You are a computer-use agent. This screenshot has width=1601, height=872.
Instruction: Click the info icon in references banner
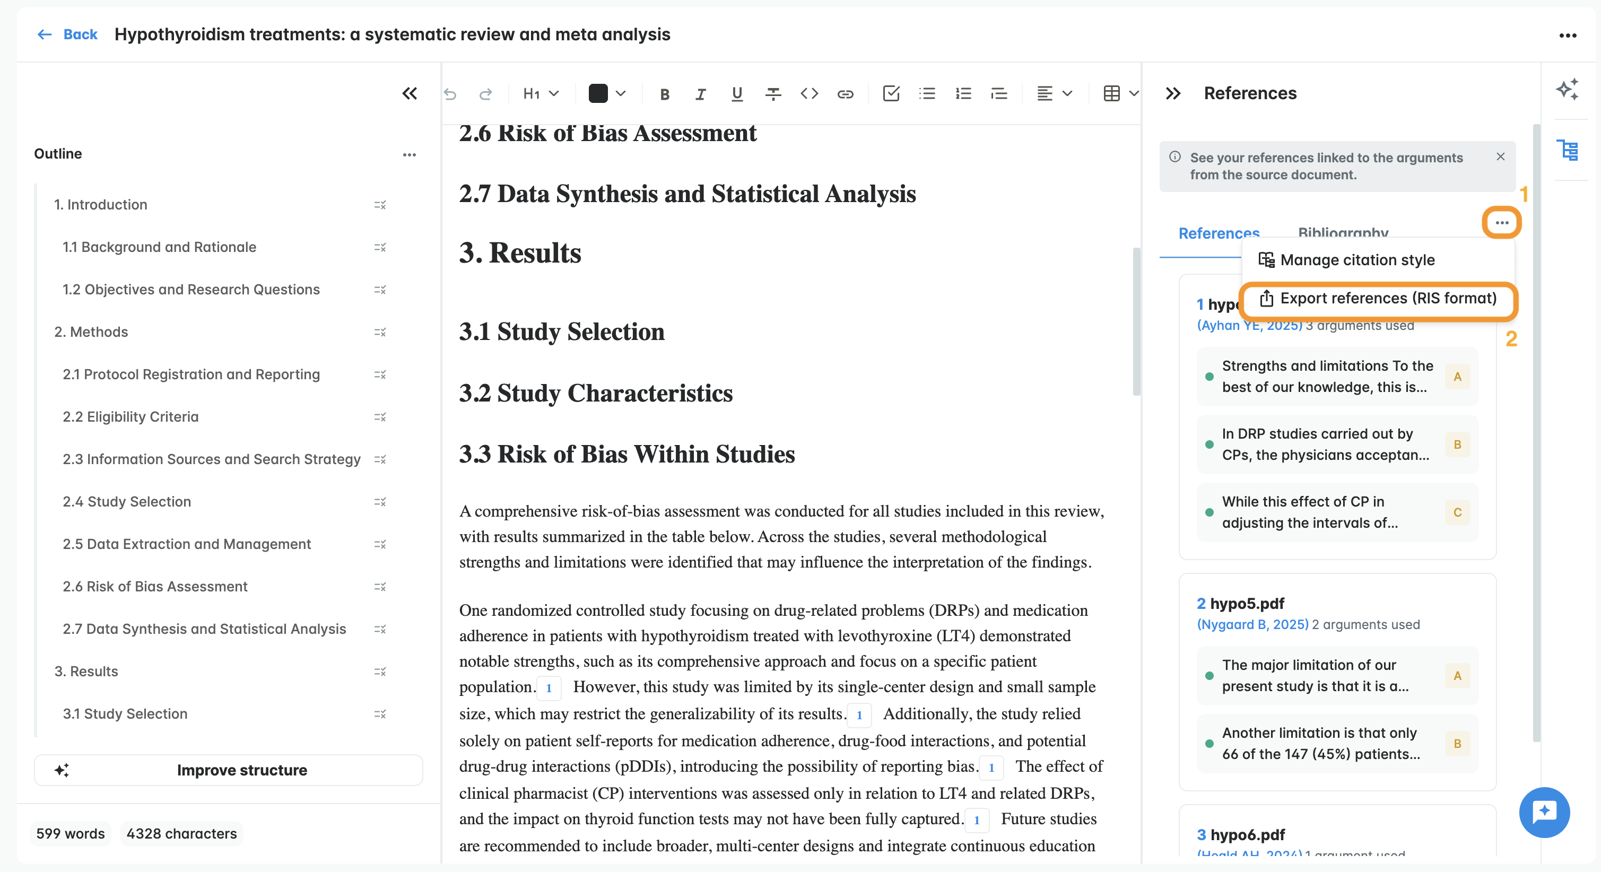1174,156
